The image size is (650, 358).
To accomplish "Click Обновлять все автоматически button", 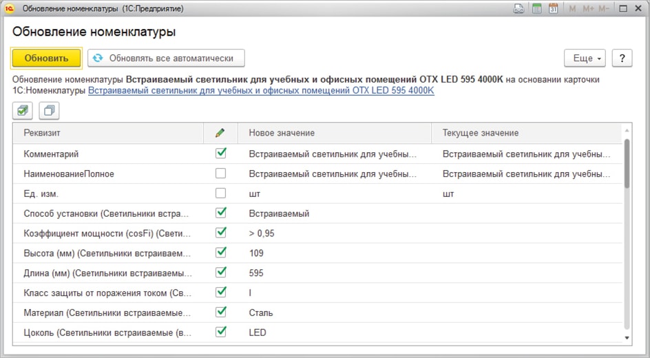I will point(166,59).
